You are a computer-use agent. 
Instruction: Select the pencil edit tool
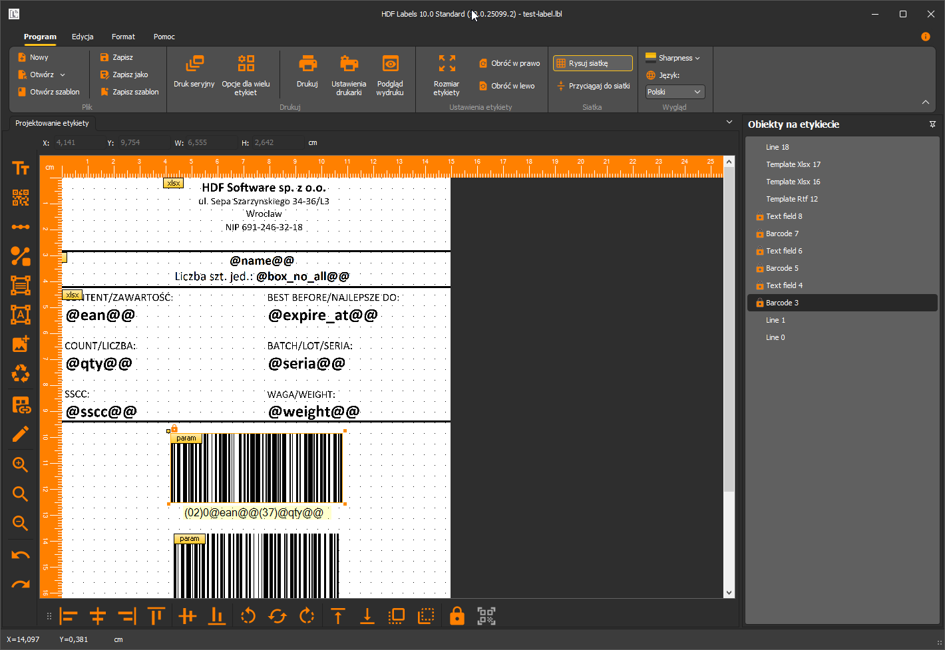coord(21,434)
